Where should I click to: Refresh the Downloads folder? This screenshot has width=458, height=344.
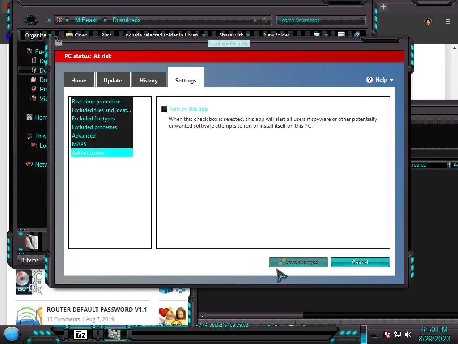pos(264,20)
